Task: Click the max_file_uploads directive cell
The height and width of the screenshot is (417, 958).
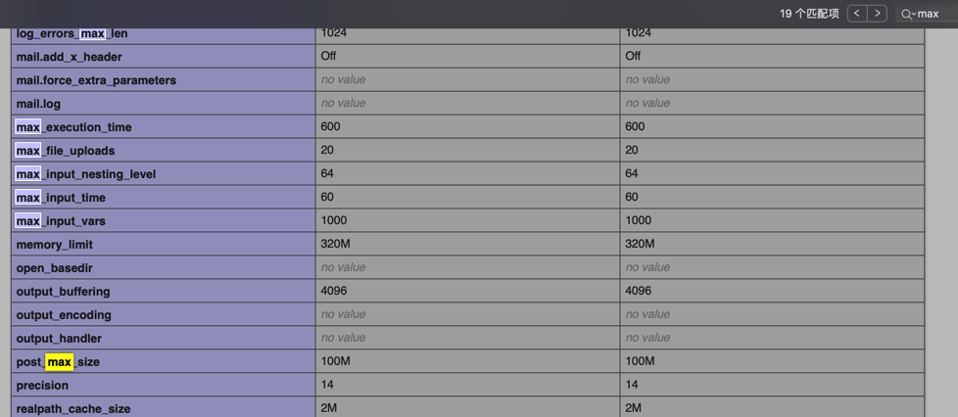Action: pos(66,151)
